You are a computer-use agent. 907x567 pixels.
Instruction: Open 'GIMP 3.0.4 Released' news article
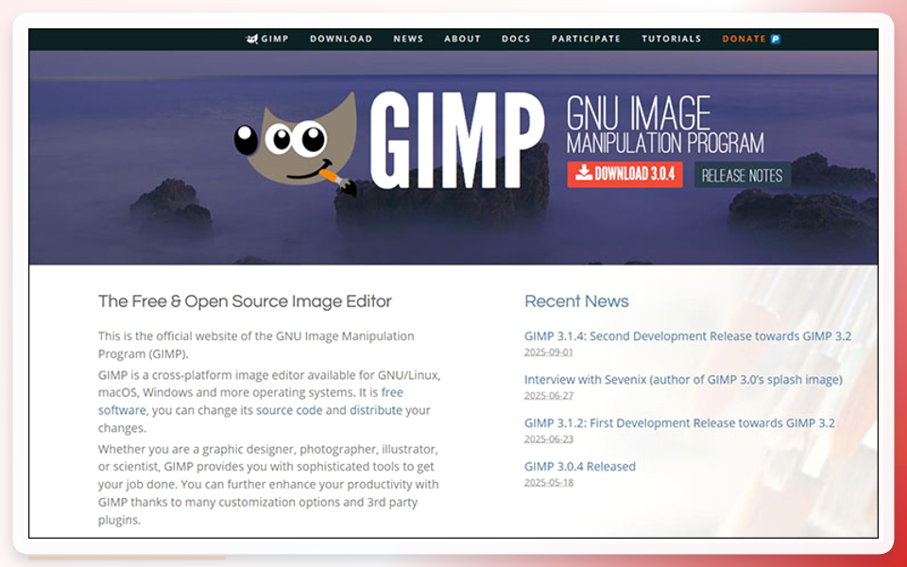(579, 466)
